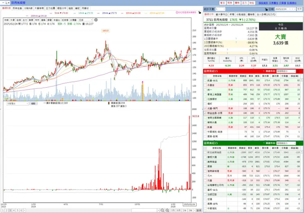
Task: Check the box for 摩根大通 seller row
Action: tap(205, 157)
